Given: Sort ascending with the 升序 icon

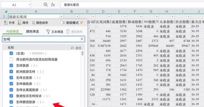Looking at the screenshot, I should [6, 23].
